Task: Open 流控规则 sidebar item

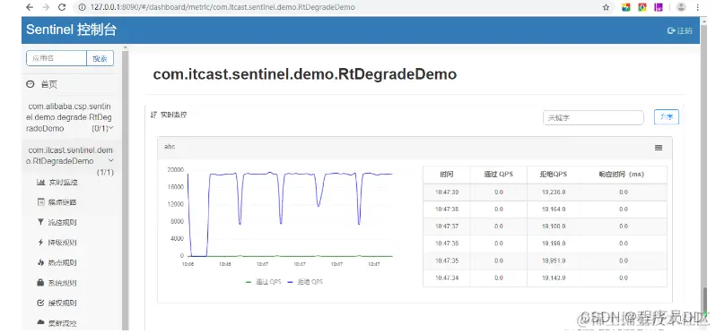Action: 63,222
